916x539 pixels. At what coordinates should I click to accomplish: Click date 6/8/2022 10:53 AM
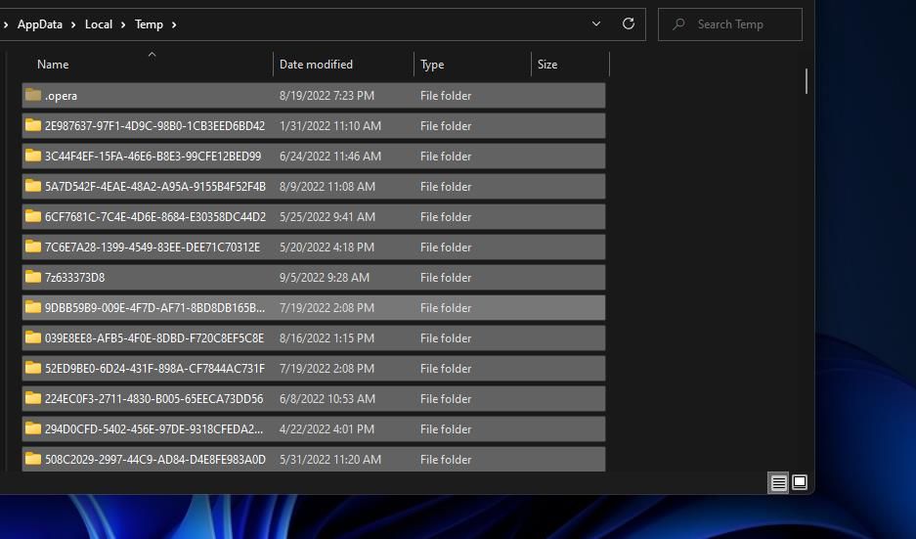(x=327, y=400)
